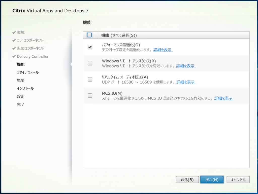The height and width of the screenshot is (194, 258).
Task: Click the Windows リモート アシスタンス(R) label
Action: [x=129, y=61]
